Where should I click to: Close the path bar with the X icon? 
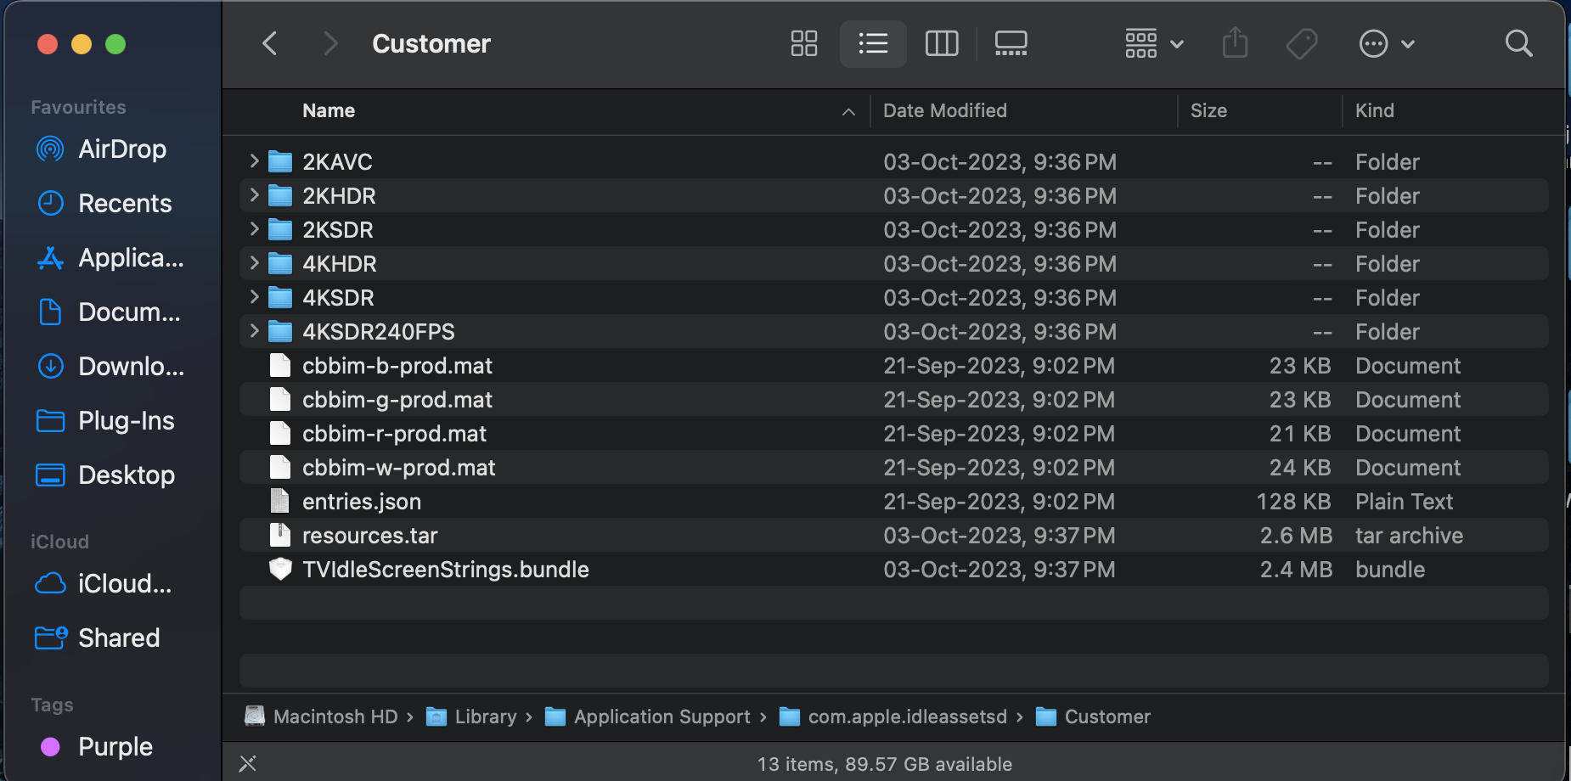[247, 764]
